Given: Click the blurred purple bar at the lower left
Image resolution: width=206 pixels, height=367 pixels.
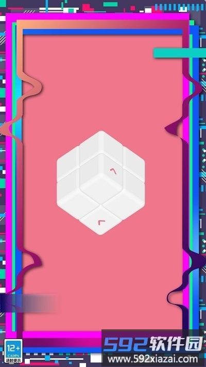Looking at the screenshot, I should point(29,303).
